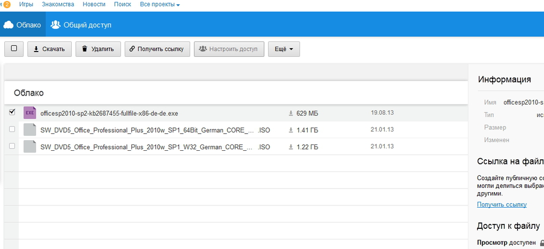Viewport: 544px width, 249px height.
Task: Click the 629 МБ size text
Action: [307, 114]
